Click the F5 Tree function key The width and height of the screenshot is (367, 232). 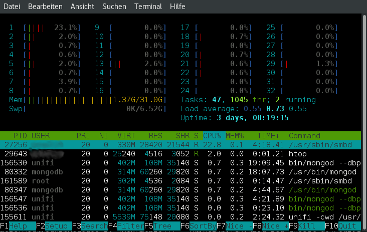pyautogui.click(x=162, y=226)
